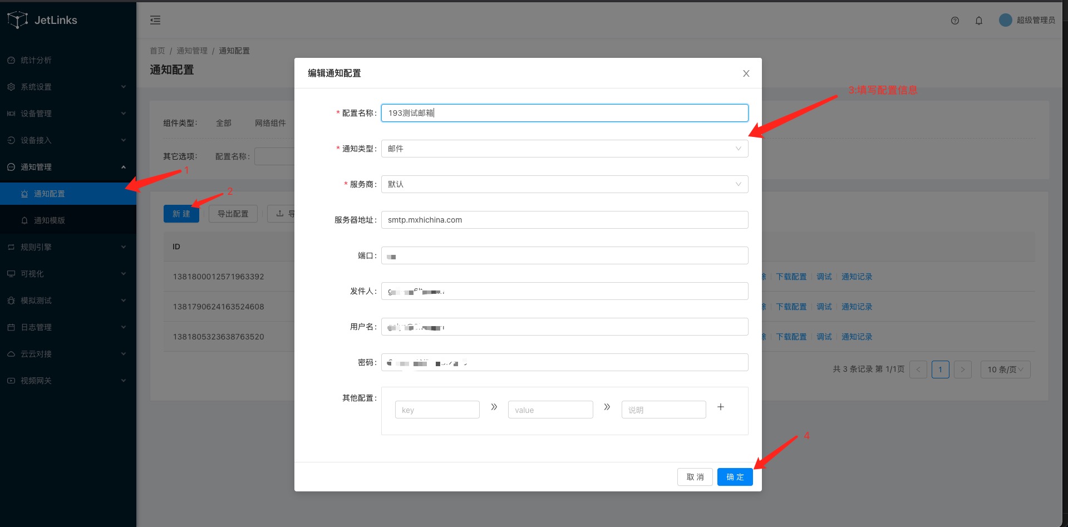Click the JetLinks logo

coord(42,20)
